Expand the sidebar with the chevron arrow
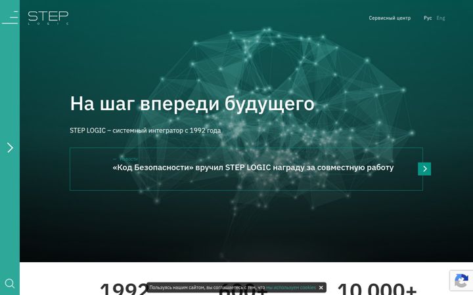This screenshot has width=473, height=295. (x=10, y=147)
